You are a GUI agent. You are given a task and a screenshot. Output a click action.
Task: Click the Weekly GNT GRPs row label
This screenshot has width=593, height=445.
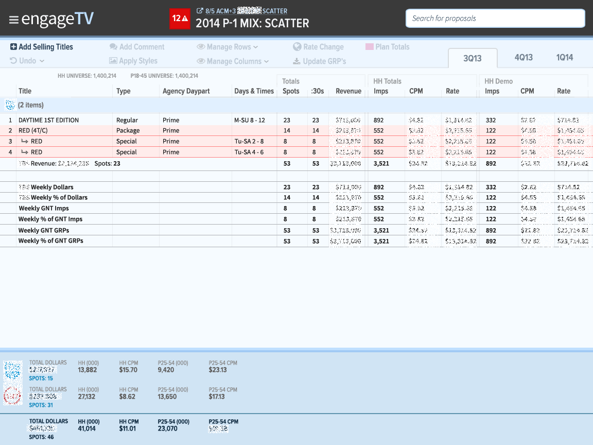[x=44, y=230]
